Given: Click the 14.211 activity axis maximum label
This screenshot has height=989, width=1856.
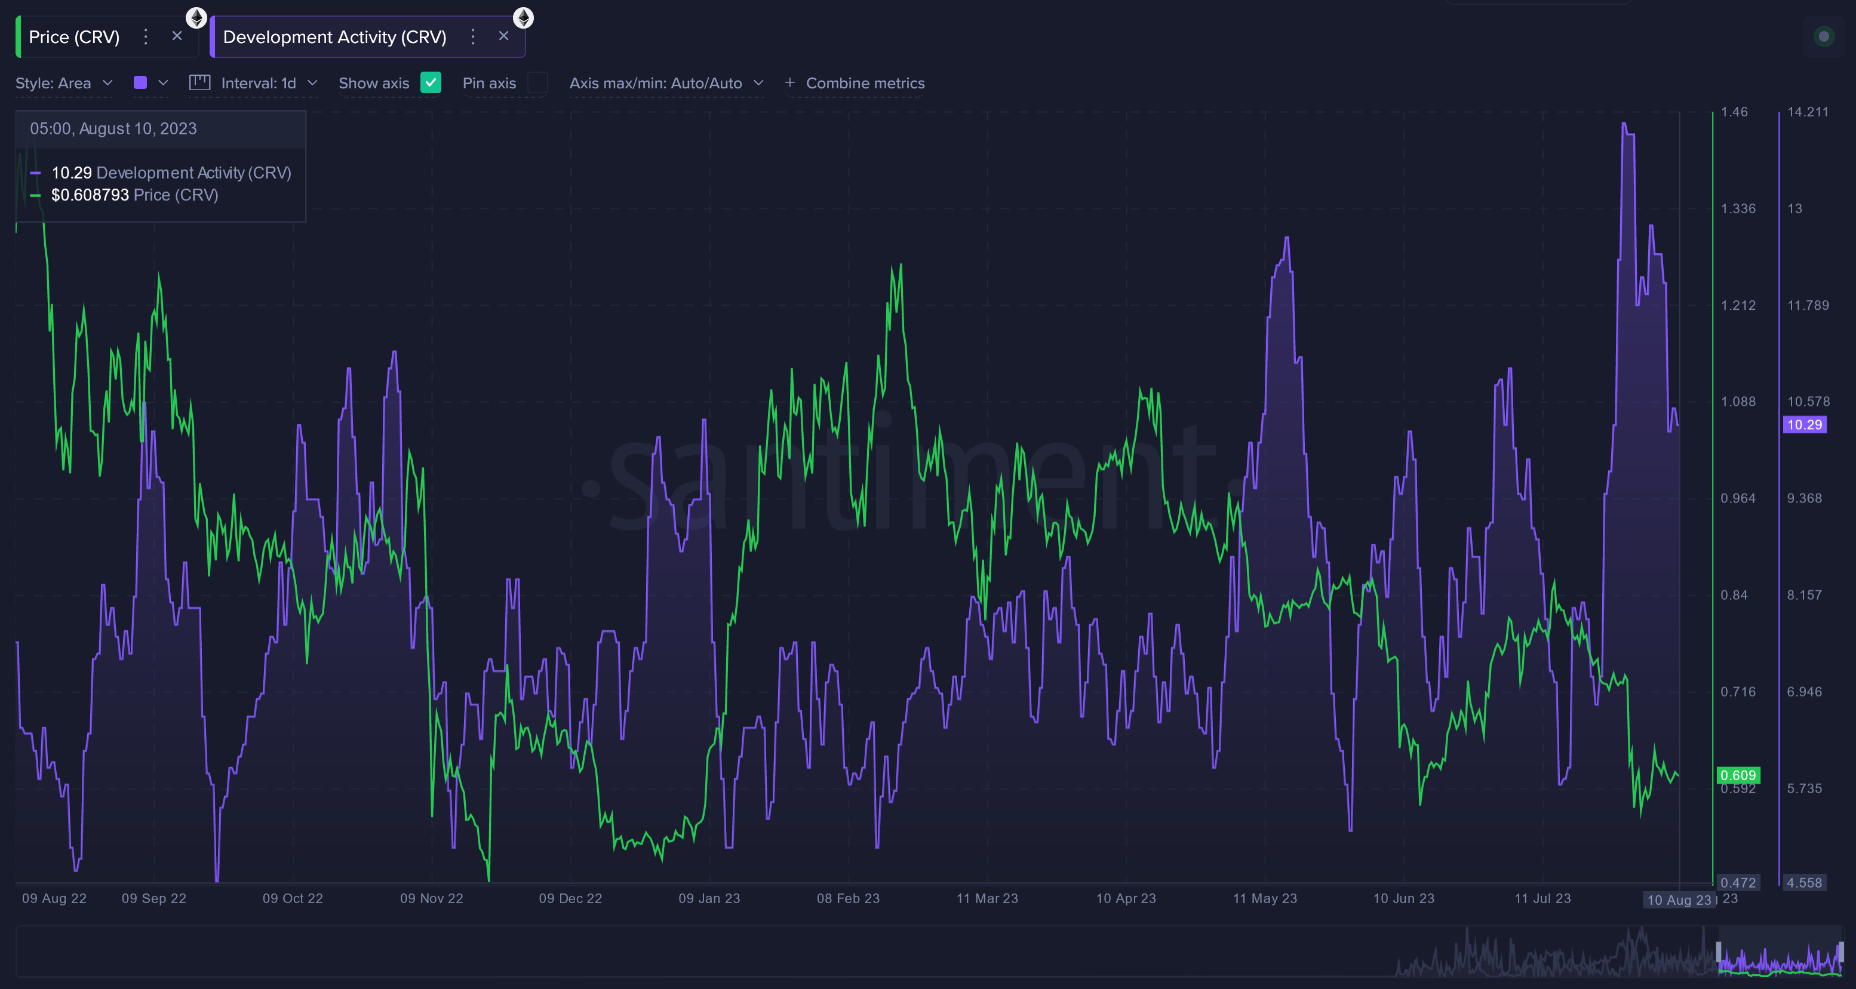Looking at the screenshot, I should tap(1808, 112).
